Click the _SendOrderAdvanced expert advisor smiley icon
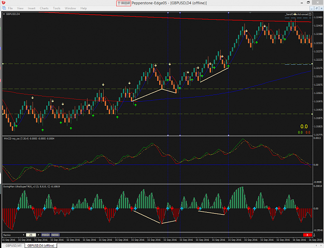This screenshot has height=248, width=324. click(x=310, y=15)
